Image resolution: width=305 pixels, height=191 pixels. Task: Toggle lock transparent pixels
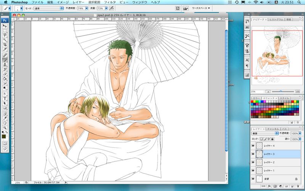point(262,139)
